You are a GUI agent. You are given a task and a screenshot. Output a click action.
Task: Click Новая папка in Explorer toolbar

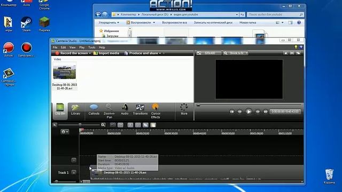[x=248, y=22]
